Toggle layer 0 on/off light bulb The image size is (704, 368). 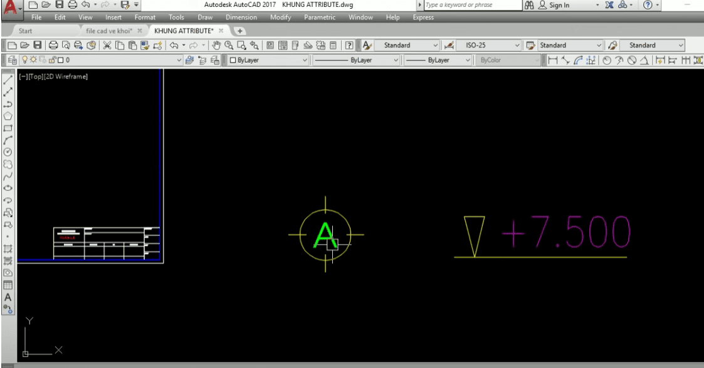tap(24, 59)
